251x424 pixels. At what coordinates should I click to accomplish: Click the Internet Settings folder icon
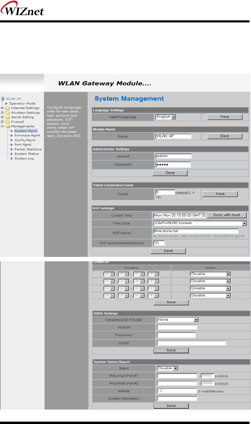coord(7,108)
